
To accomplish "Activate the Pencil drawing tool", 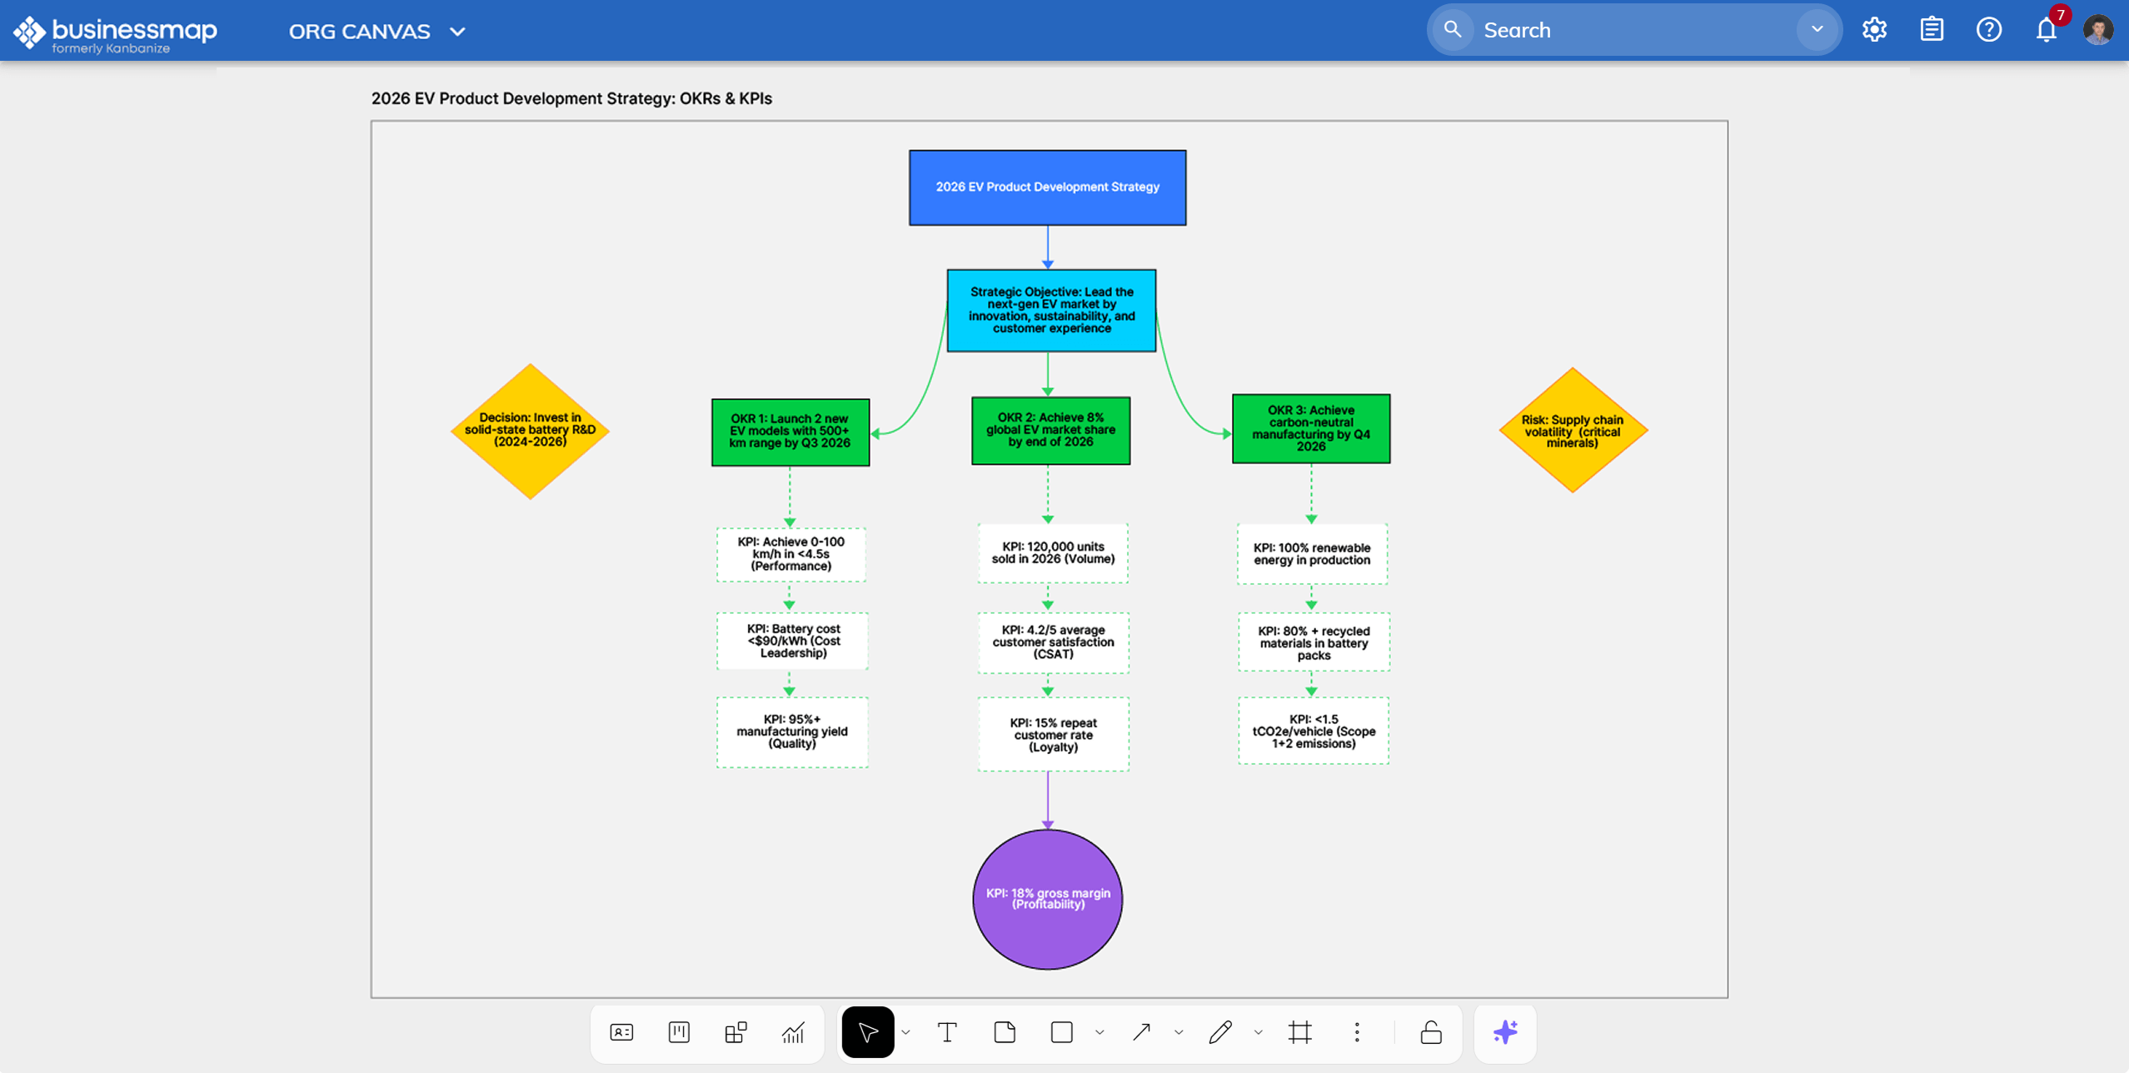I will [1220, 1032].
